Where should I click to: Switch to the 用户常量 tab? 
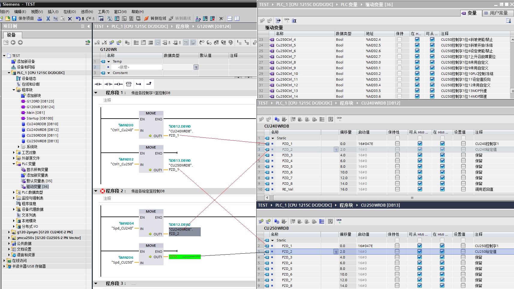point(498,13)
